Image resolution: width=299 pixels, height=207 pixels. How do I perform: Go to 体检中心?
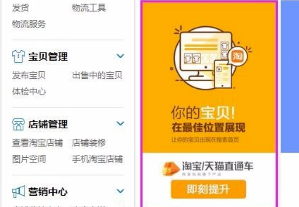29,92
